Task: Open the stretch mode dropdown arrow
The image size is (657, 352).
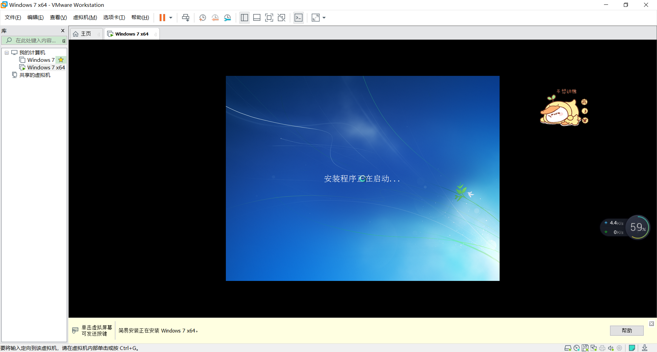Action: coord(324,17)
